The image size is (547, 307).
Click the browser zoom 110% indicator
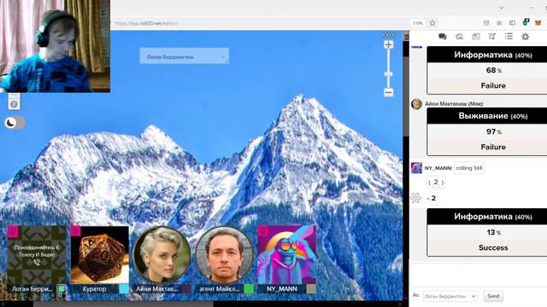(418, 23)
